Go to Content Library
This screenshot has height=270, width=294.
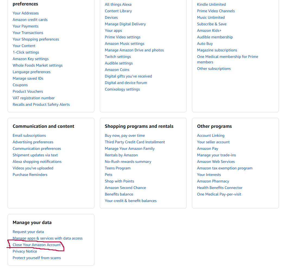[118, 11]
